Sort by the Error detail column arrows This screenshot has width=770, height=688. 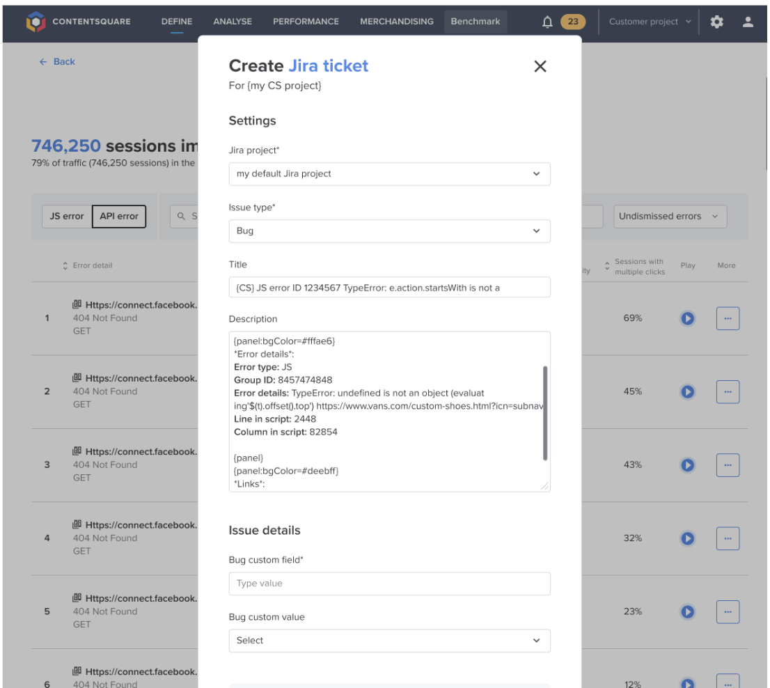click(65, 266)
